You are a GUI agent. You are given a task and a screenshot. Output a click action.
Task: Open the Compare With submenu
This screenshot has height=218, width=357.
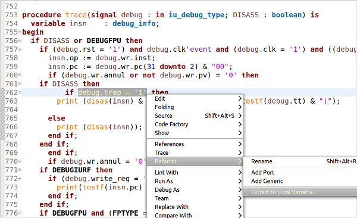(x=195, y=215)
